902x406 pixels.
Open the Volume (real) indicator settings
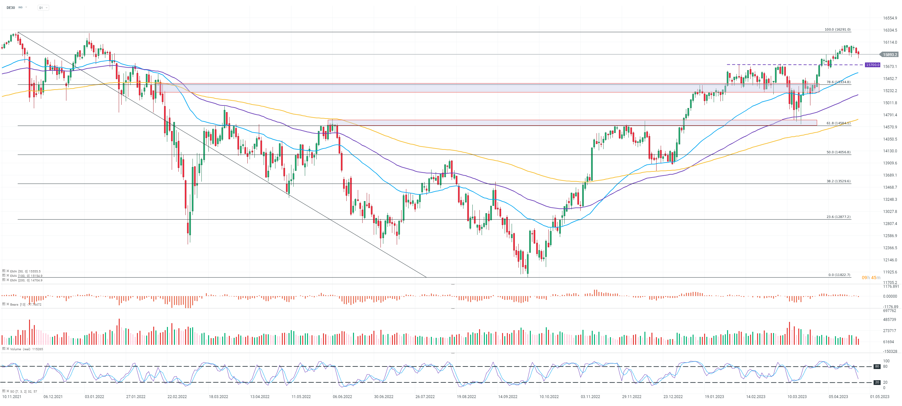coord(4,349)
